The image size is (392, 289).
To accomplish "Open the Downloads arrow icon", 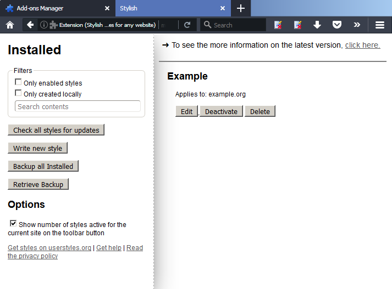I will (x=317, y=25).
